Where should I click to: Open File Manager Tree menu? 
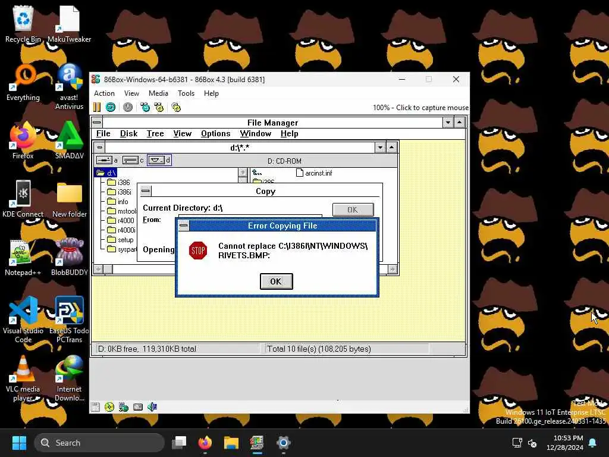[155, 134]
